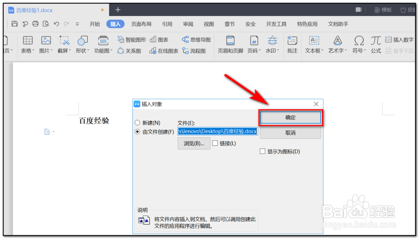
Task: Open the Picture (图片) dropdown arrow
Action: [x=52, y=51]
